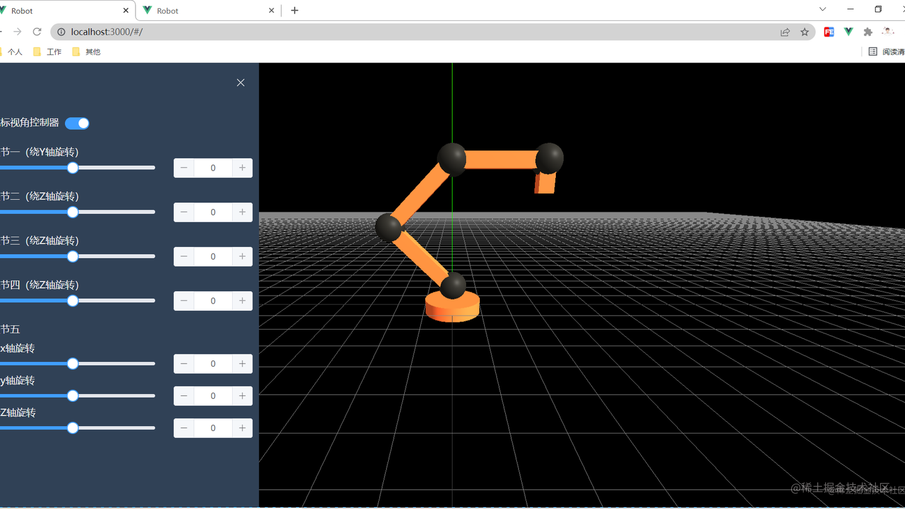This screenshot has width=905, height=509.
Task: Click the site info icon beside localhost:3000
Action: click(61, 32)
